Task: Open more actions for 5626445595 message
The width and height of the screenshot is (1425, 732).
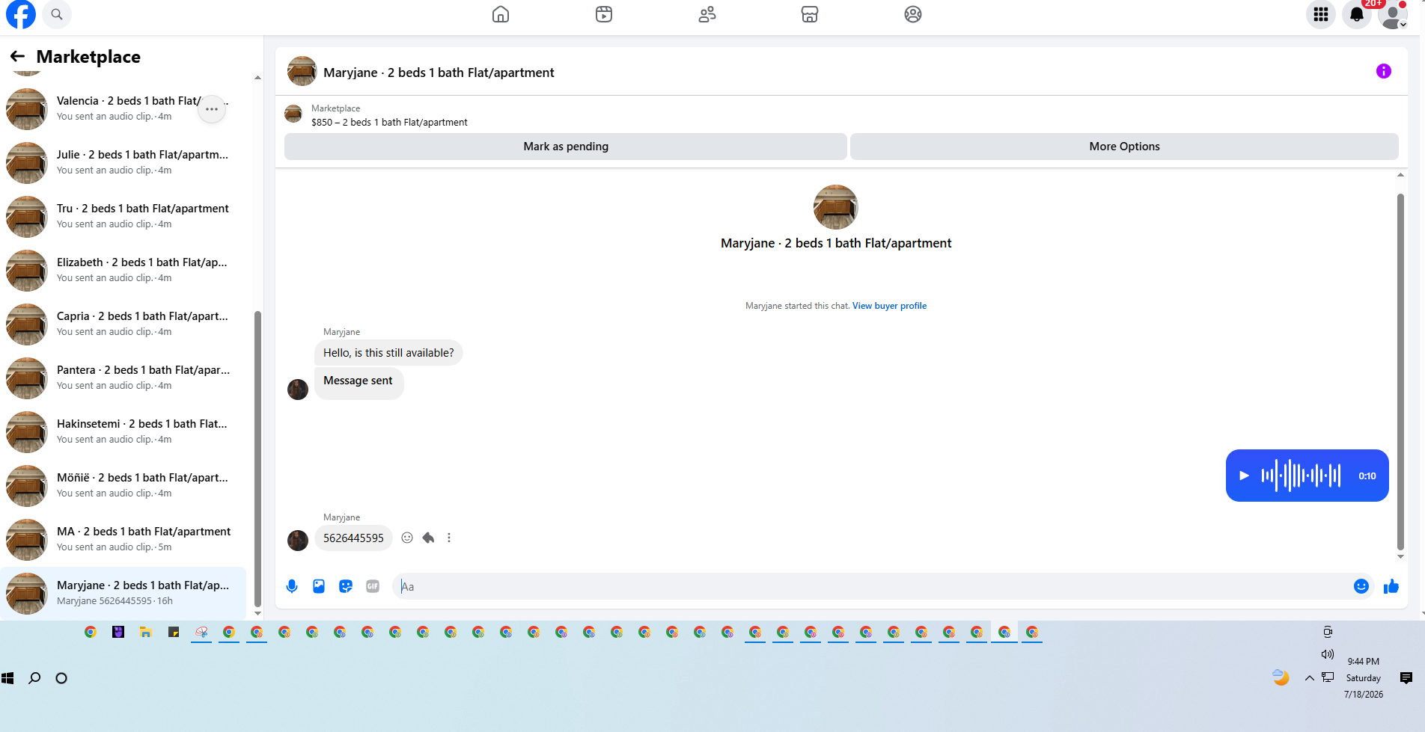Action: (x=449, y=538)
